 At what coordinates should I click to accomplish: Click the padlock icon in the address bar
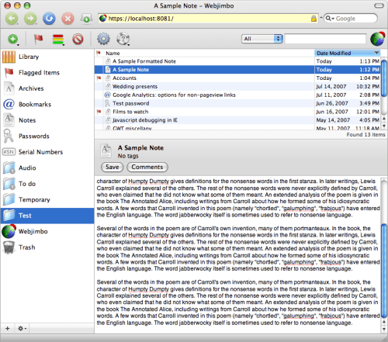coord(314,19)
